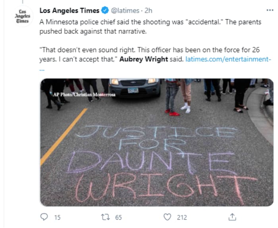Click the share upload icon
This screenshot has width=278, height=228.
coord(233,217)
